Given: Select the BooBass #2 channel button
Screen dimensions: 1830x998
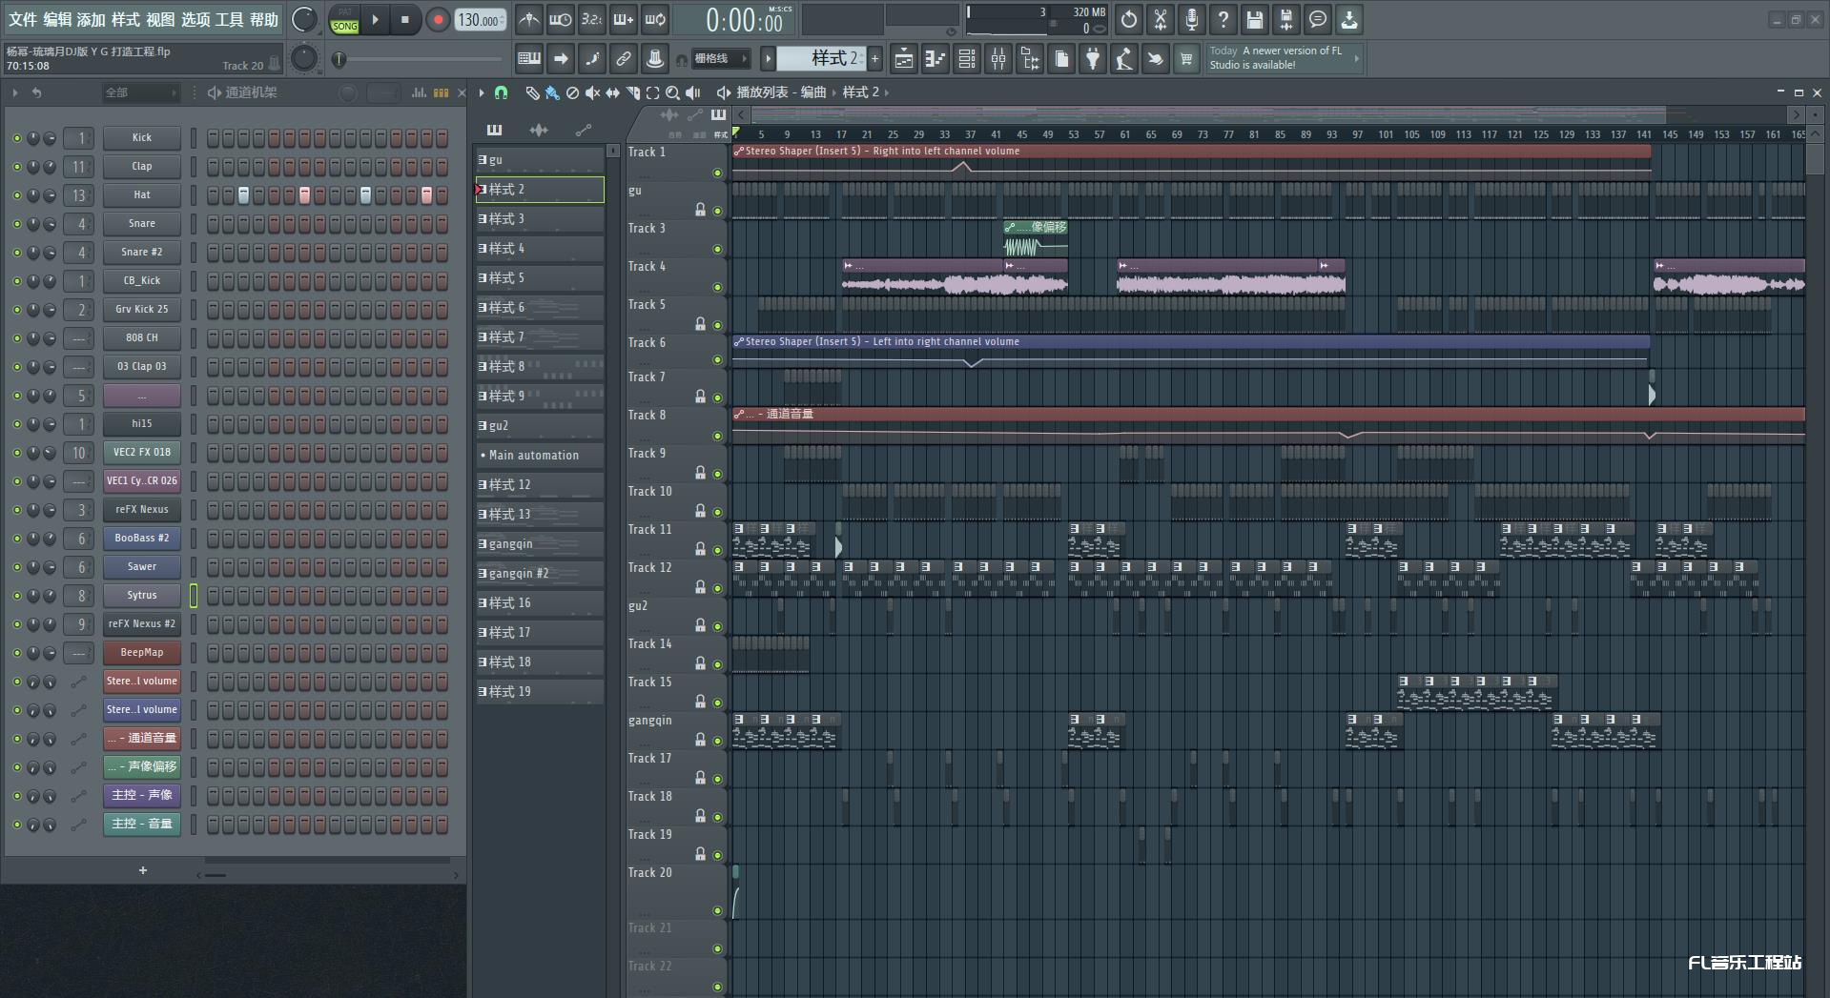Looking at the screenshot, I should click(142, 539).
